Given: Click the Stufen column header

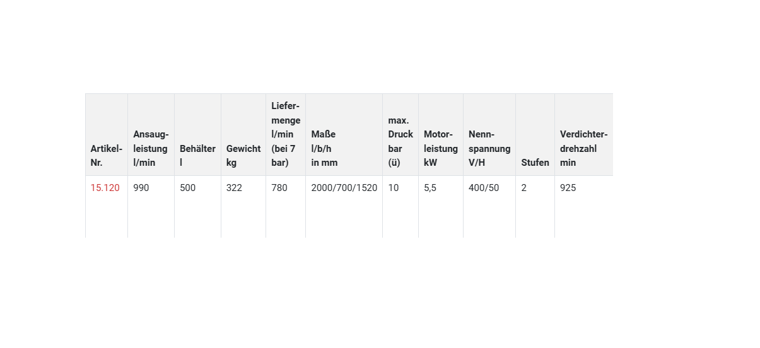Looking at the screenshot, I should point(535,163).
